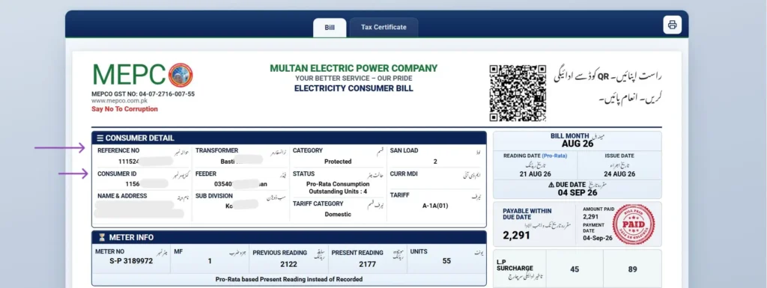The height and width of the screenshot is (288, 767).
Task: Click MF value 1
Action: tap(210, 261)
